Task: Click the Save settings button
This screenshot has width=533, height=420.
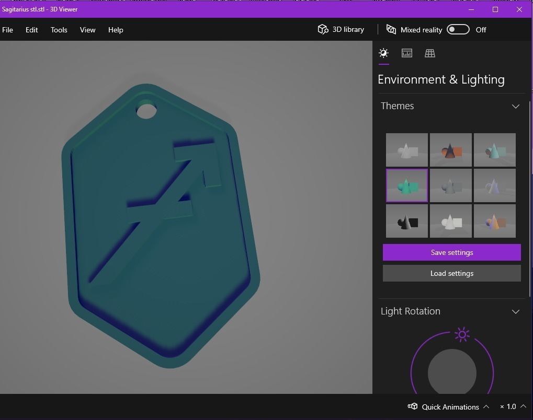Action: tap(451, 252)
